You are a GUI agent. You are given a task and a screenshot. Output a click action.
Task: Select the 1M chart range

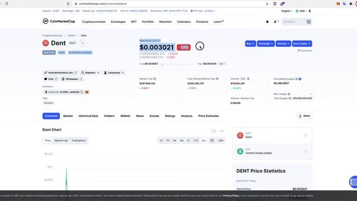(x=175, y=140)
